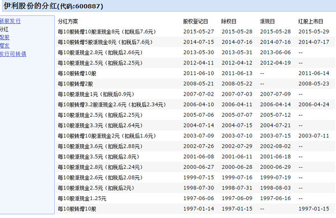Select plan 每10股转增2股
This screenshot has height=218, width=336.
(75, 84)
